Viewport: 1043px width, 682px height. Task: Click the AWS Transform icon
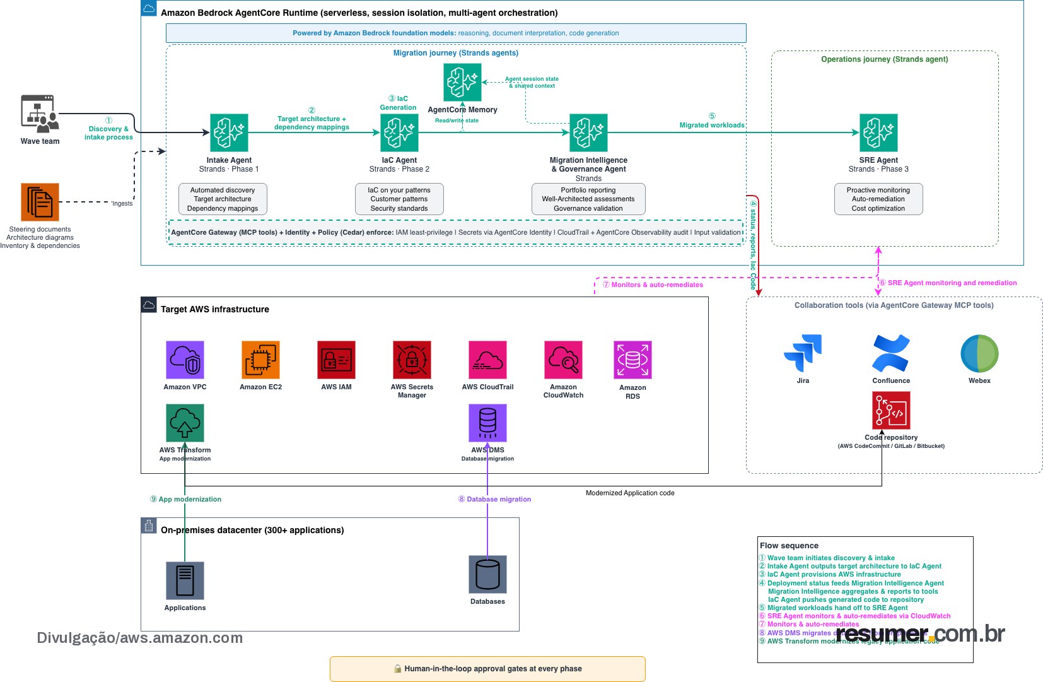tap(185, 423)
